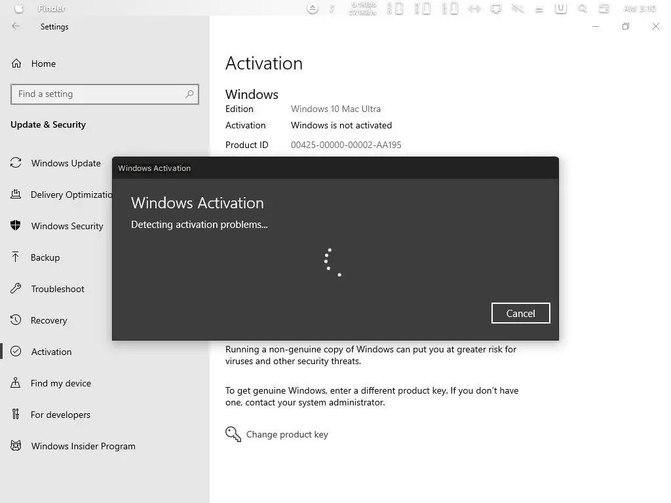Click the Product ID 00425-00000-00002-AA195
The image size is (671, 503).
click(x=346, y=145)
